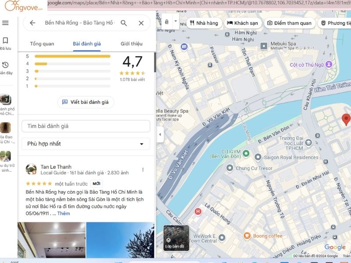Click the Tan Le Thanh reviewer name

[56, 167]
